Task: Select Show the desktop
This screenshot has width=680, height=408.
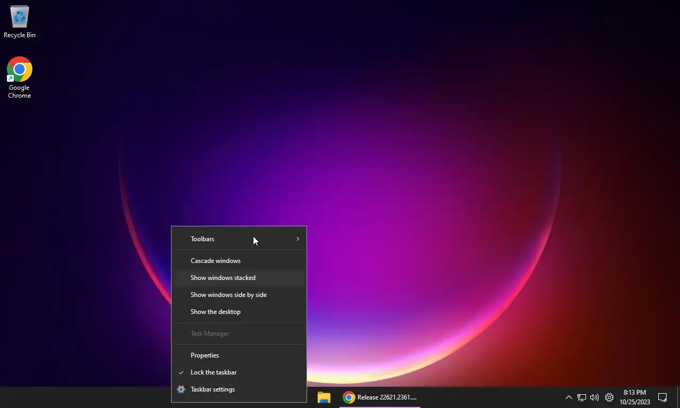Action: [239, 312]
